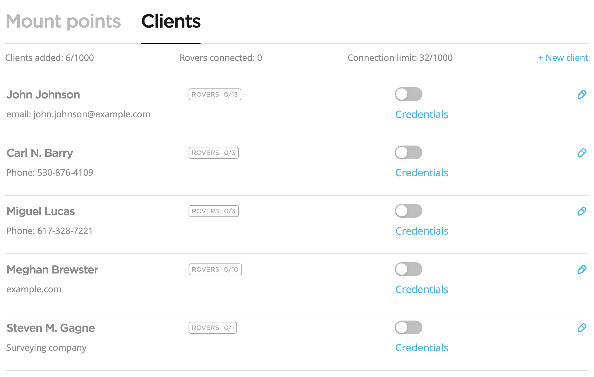Edit the Meghan Brewster client entry
The image size is (594, 377).
582,269
